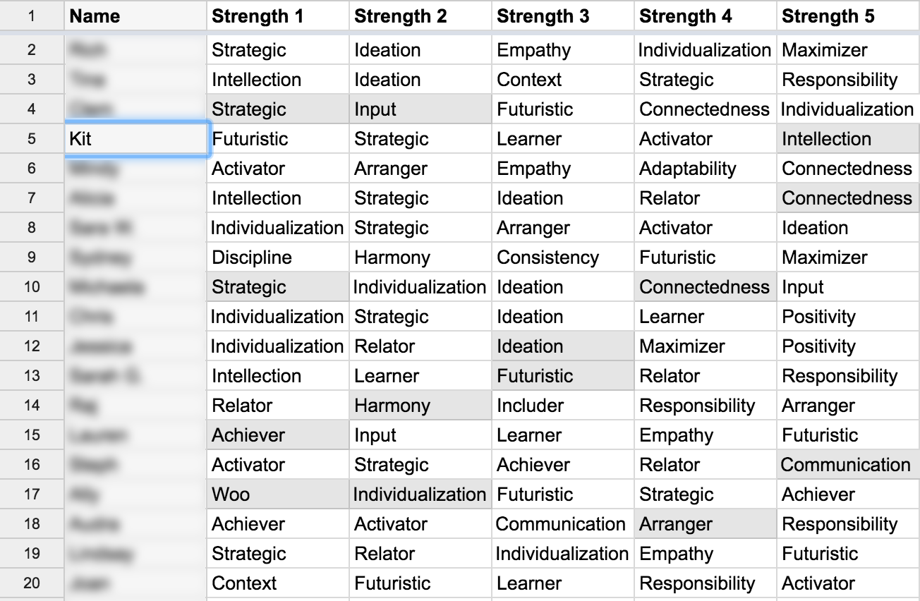Select the Achiever cell in row 15

pyautogui.click(x=279, y=435)
